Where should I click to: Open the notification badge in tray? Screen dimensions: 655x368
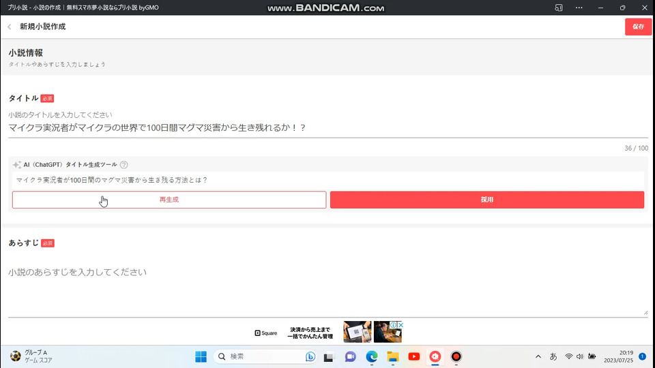pos(643,356)
